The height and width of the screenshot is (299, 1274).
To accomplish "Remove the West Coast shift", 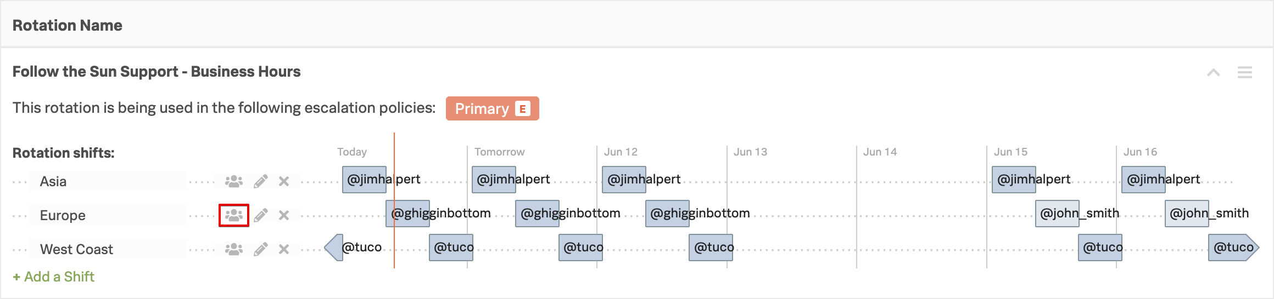I will coord(284,249).
